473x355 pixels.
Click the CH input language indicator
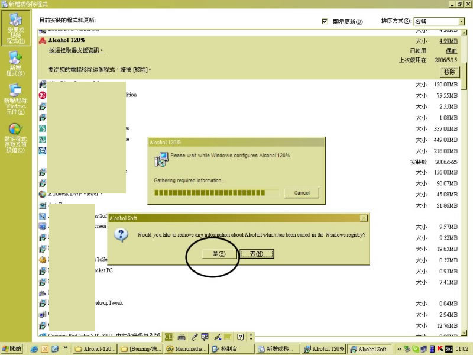pos(169,337)
